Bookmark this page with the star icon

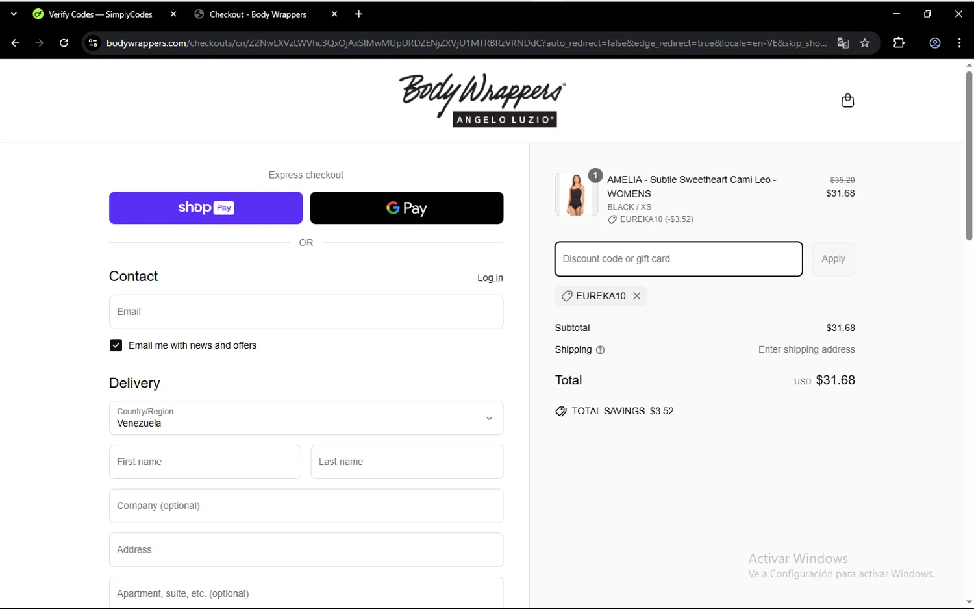click(x=865, y=43)
